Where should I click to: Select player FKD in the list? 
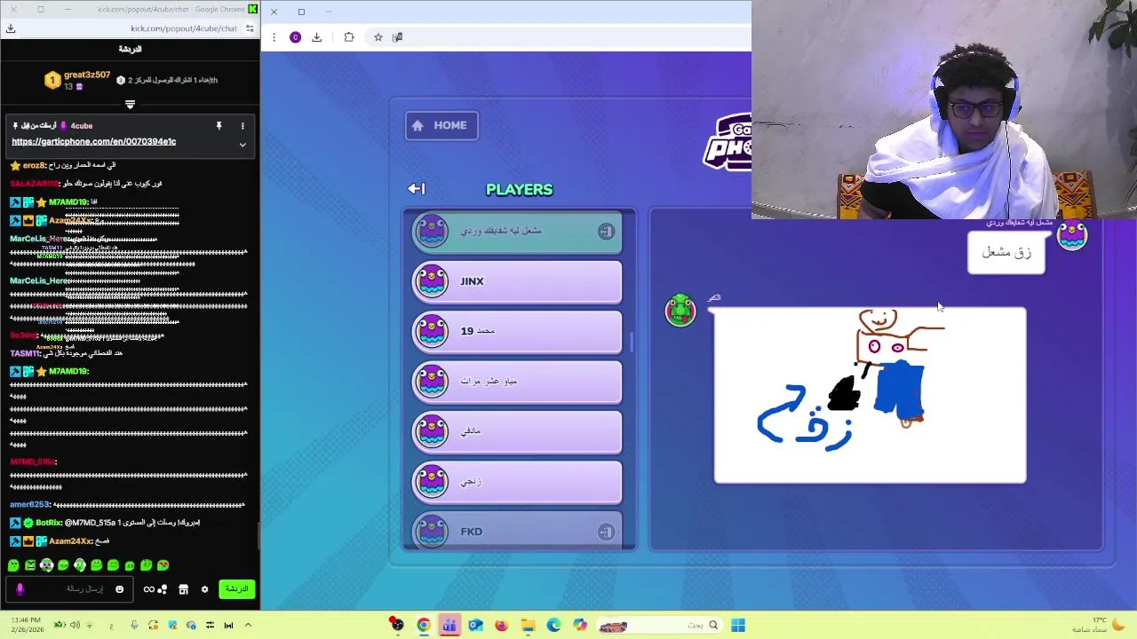pyautogui.click(x=517, y=532)
